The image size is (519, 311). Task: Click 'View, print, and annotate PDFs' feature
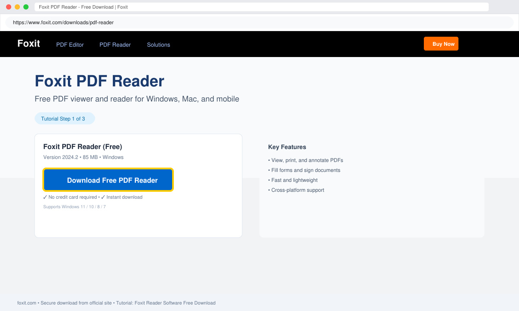pyautogui.click(x=306, y=160)
